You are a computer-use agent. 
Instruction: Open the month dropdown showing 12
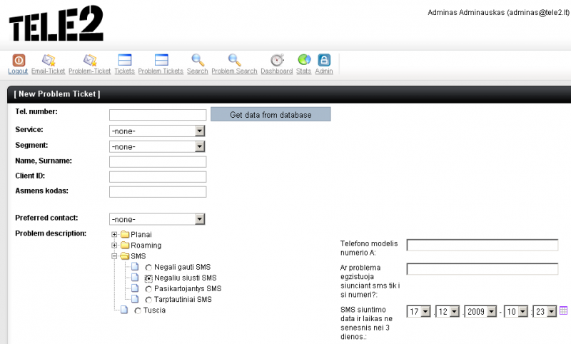pos(448,312)
